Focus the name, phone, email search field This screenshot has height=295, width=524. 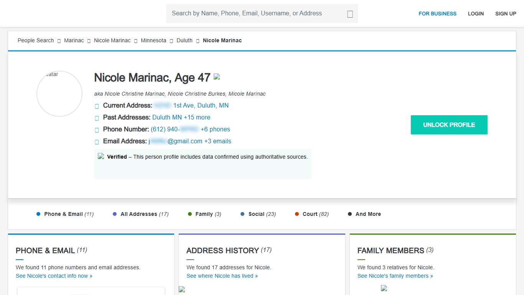pyautogui.click(x=257, y=13)
